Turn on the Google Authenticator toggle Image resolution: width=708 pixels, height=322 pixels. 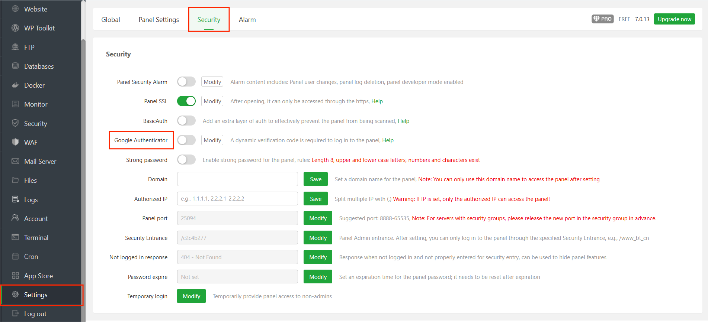(x=186, y=140)
